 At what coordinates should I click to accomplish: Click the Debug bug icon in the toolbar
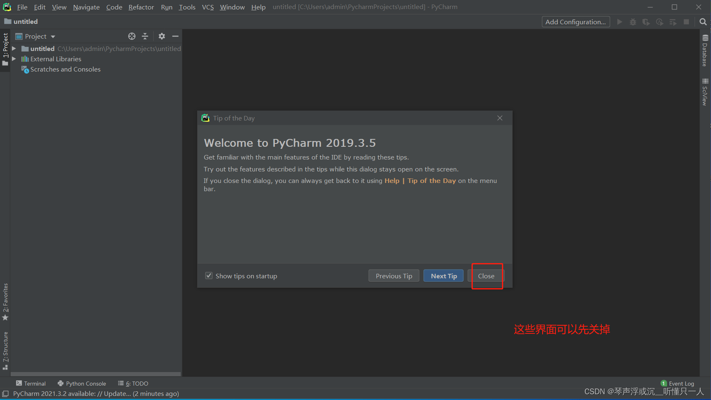tap(633, 22)
